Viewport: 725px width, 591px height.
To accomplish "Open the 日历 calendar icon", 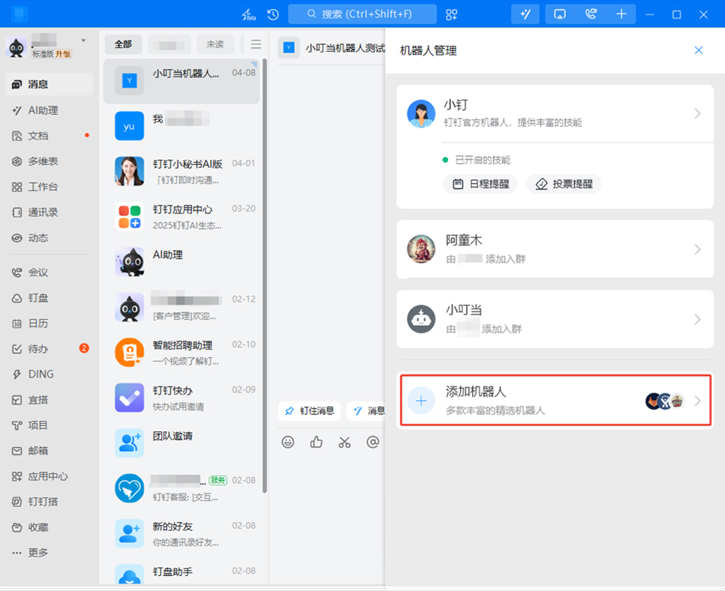I will click(17, 323).
